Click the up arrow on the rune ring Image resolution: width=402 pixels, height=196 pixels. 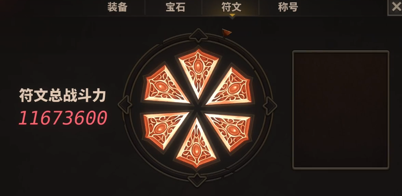tap(198, 36)
